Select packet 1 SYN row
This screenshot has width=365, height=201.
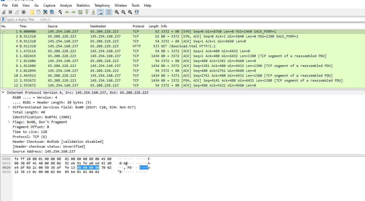pyautogui.click(x=182, y=31)
